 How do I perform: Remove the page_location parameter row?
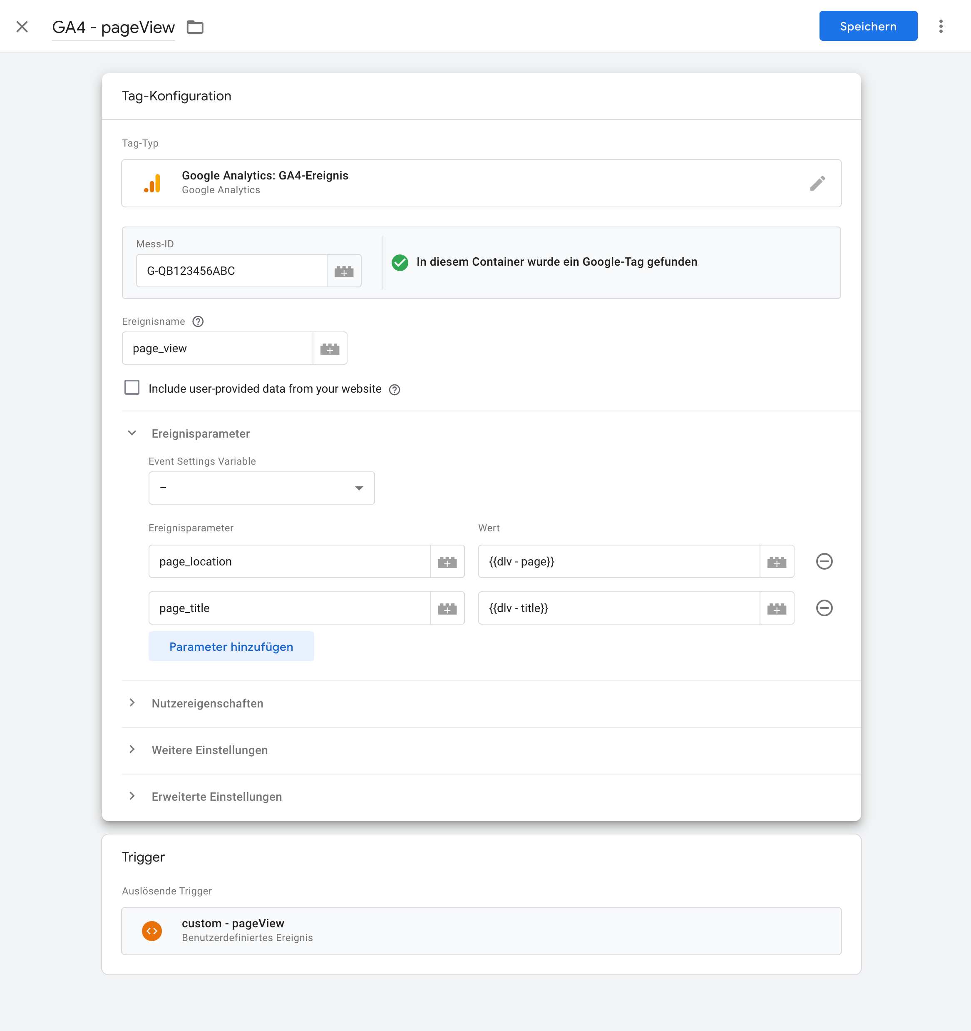point(824,561)
